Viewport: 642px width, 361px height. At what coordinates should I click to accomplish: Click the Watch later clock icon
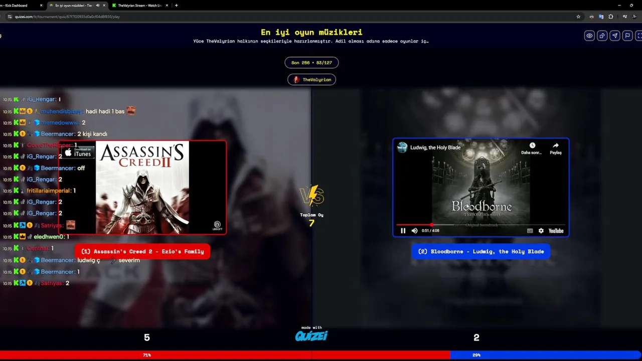(532, 145)
